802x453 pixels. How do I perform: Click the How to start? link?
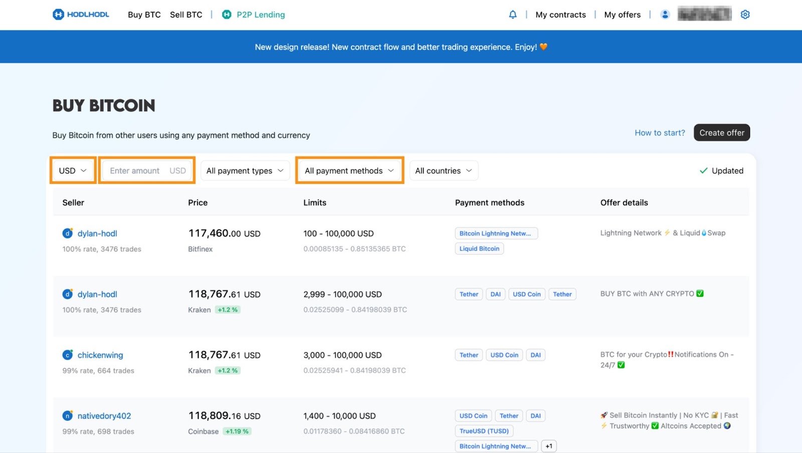click(660, 133)
